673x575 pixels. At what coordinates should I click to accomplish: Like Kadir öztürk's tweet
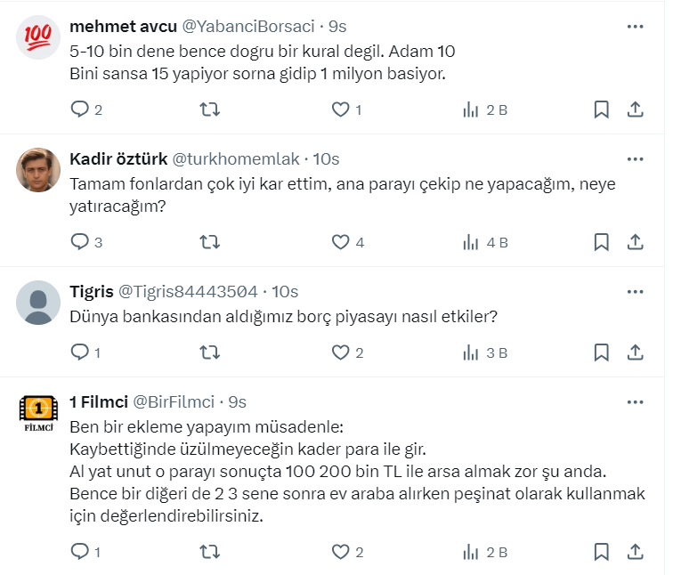pos(340,241)
